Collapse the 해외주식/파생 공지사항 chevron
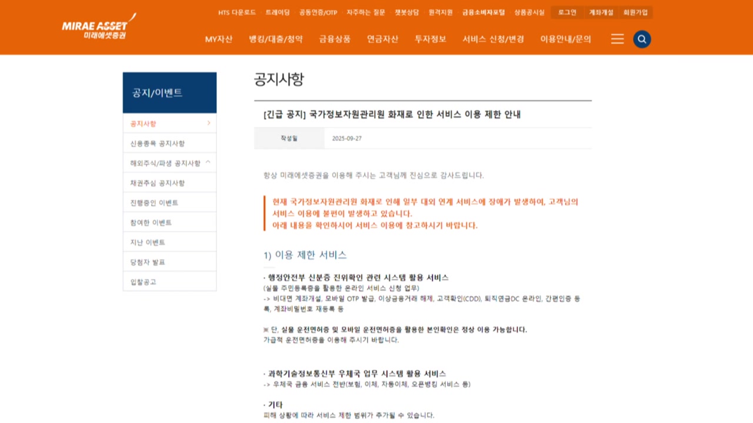Image resolution: width=753 pixels, height=423 pixels. 208,163
